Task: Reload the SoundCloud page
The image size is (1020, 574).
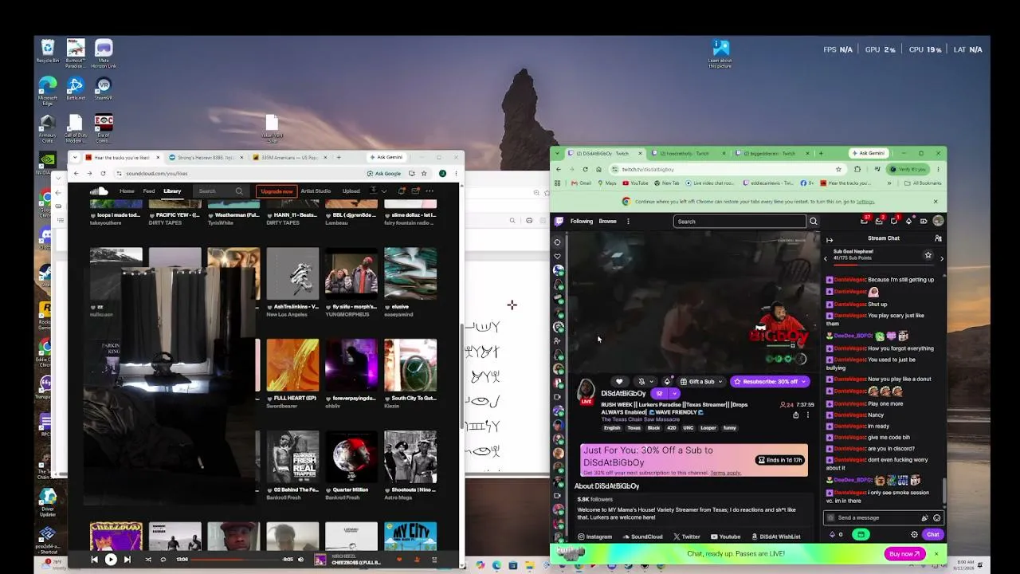Action: pos(103,173)
